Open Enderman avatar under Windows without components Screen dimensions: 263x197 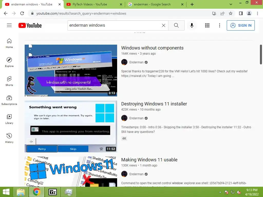(x=124, y=62)
